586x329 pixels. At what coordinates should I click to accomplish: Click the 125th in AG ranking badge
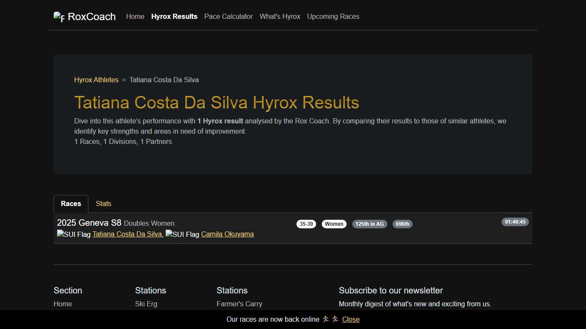tap(369, 224)
